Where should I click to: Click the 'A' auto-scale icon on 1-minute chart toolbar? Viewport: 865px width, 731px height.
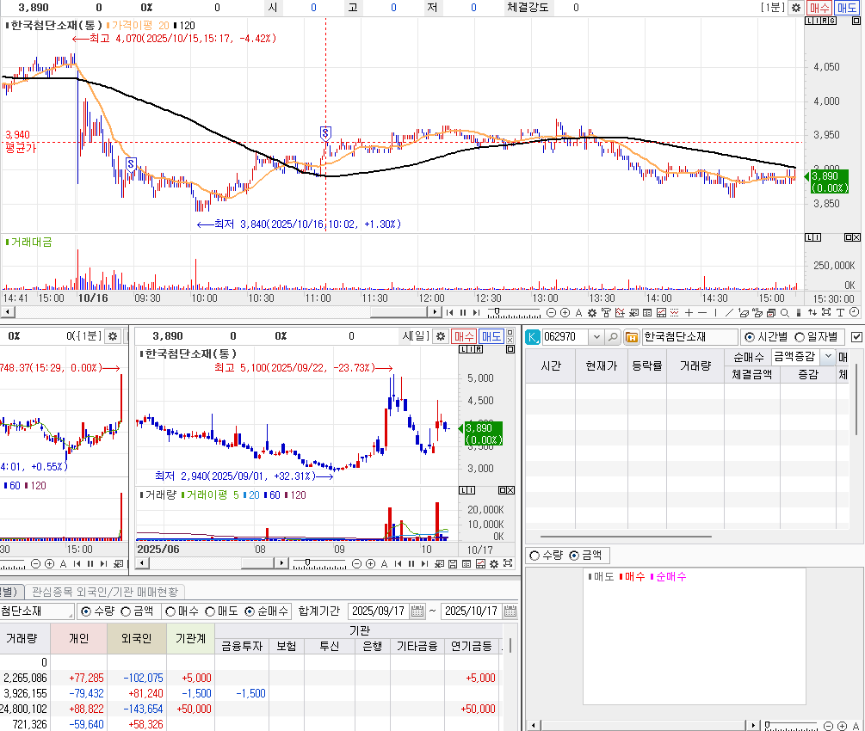[578, 312]
